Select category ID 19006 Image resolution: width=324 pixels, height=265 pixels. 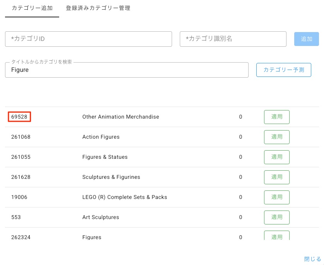(x=19, y=197)
